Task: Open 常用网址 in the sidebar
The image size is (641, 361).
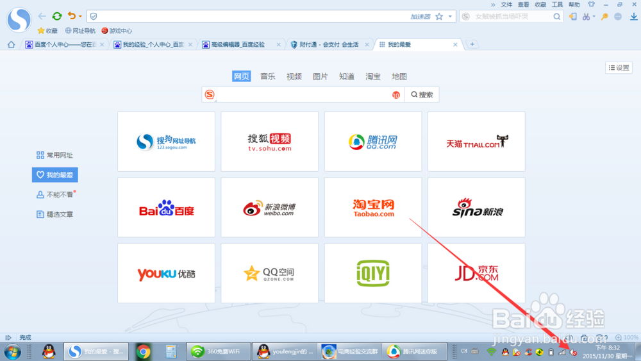Action: (54, 155)
